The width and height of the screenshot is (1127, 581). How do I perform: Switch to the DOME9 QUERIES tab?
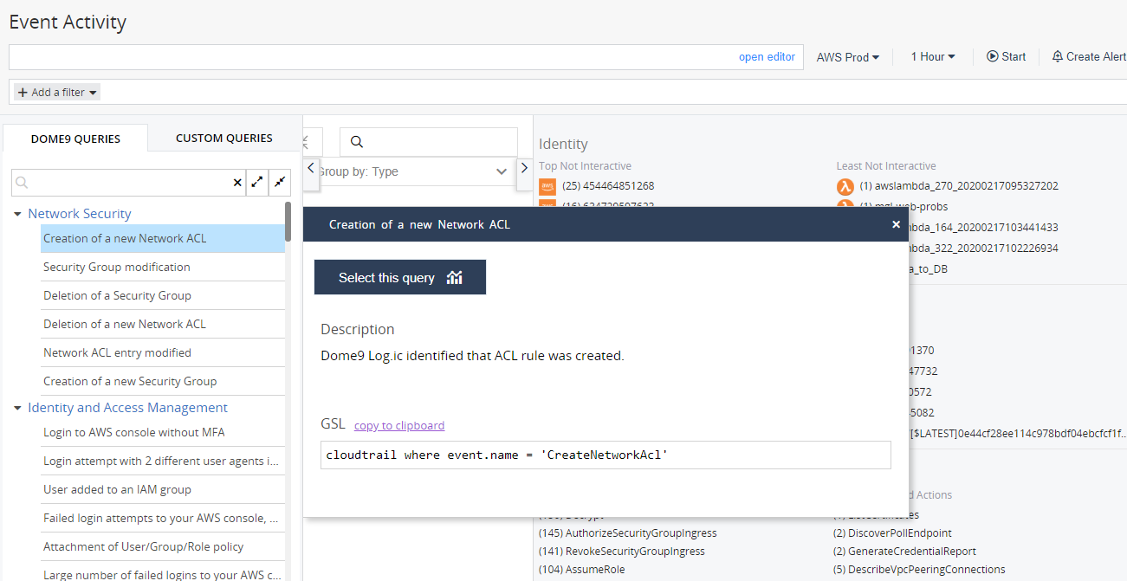[75, 139]
